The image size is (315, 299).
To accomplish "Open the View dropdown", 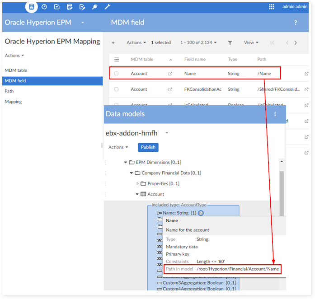I will pos(251,43).
